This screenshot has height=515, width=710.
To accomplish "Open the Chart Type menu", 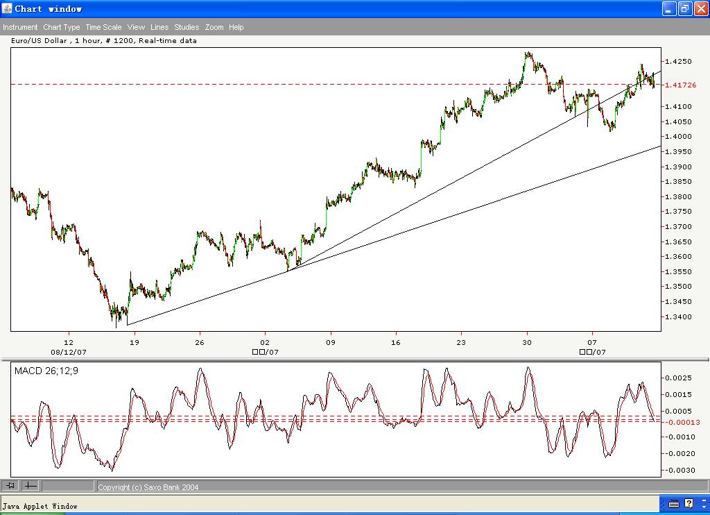I will click(x=62, y=27).
